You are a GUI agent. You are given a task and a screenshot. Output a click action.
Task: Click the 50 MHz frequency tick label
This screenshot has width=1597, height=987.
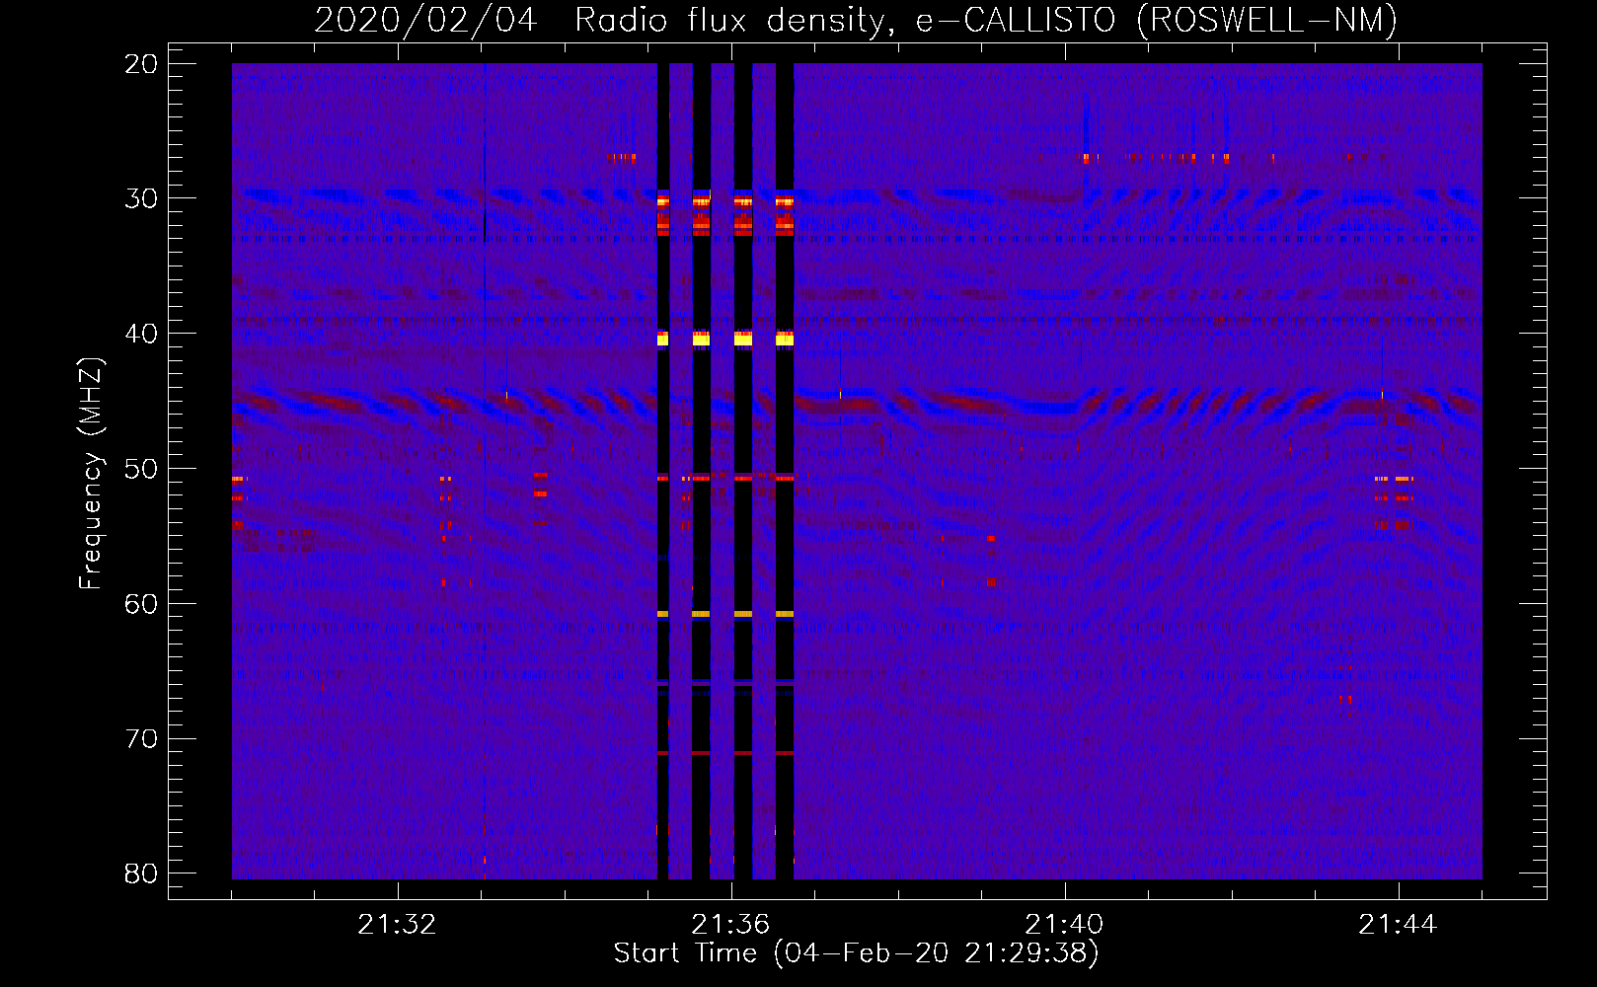click(x=141, y=469)
